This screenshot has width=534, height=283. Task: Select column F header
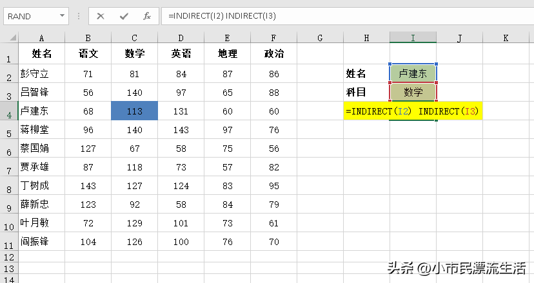pos(274,37)
